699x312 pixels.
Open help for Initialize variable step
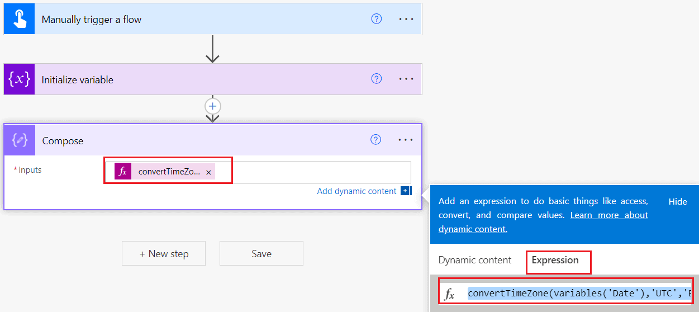point(377,79)
